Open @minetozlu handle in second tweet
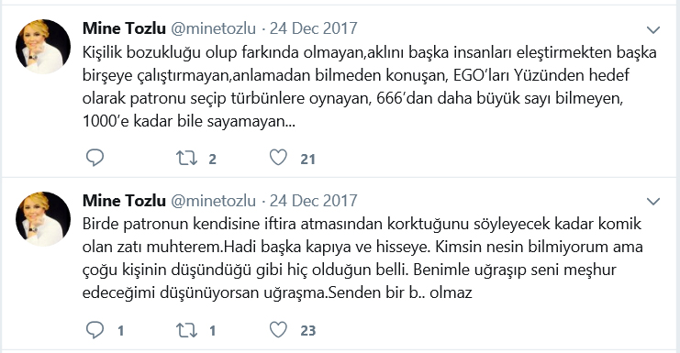This screenshot has width=680, height=353. [214, 201]
